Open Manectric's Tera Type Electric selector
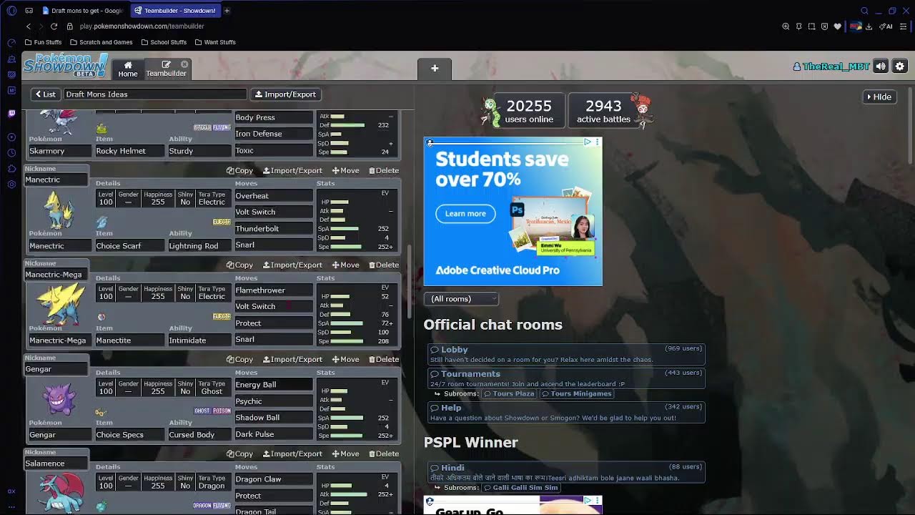The image size is (915, 515). pos(212,198)
